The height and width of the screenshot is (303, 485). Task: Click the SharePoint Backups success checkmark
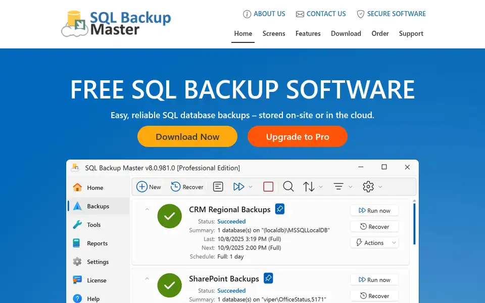(170, 285)
